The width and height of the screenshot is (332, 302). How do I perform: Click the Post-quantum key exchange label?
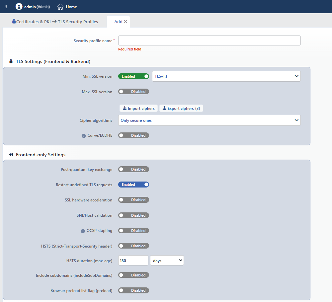(87, 170)
